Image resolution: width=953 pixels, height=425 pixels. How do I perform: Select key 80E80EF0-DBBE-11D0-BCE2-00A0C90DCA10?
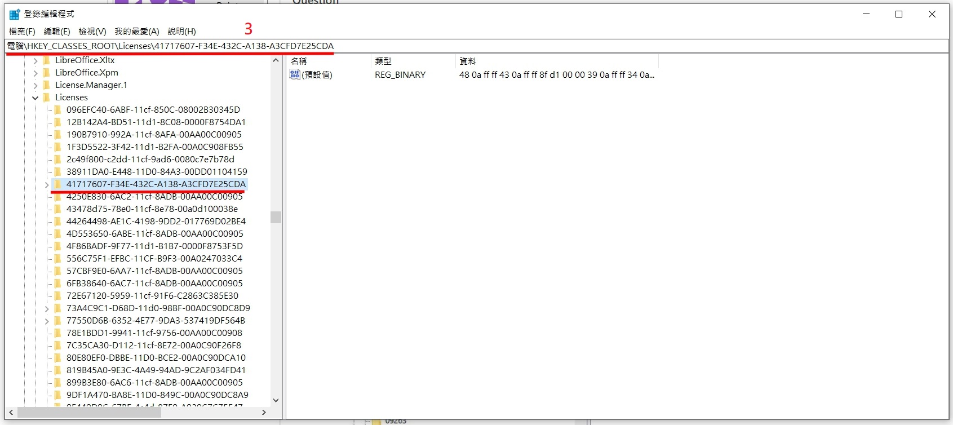tap(156, 358)
